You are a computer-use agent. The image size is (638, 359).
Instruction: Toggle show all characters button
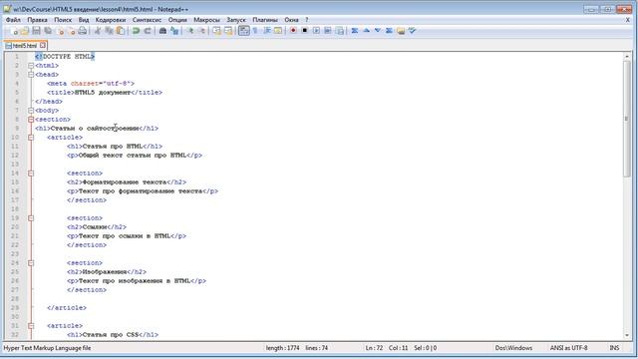[x=255, y=31]
